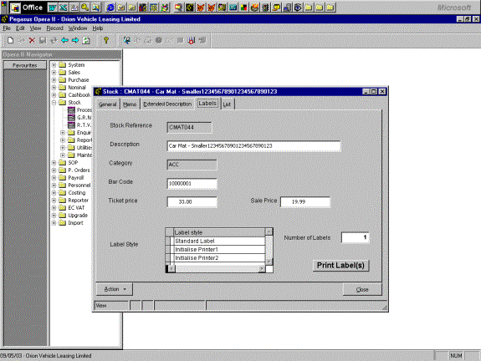Expand the P. Orders tree node
This screenshot has width=481, height=361.
tap(54, 170)
